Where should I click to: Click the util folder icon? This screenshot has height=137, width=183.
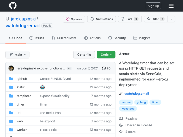coord(11,113)
